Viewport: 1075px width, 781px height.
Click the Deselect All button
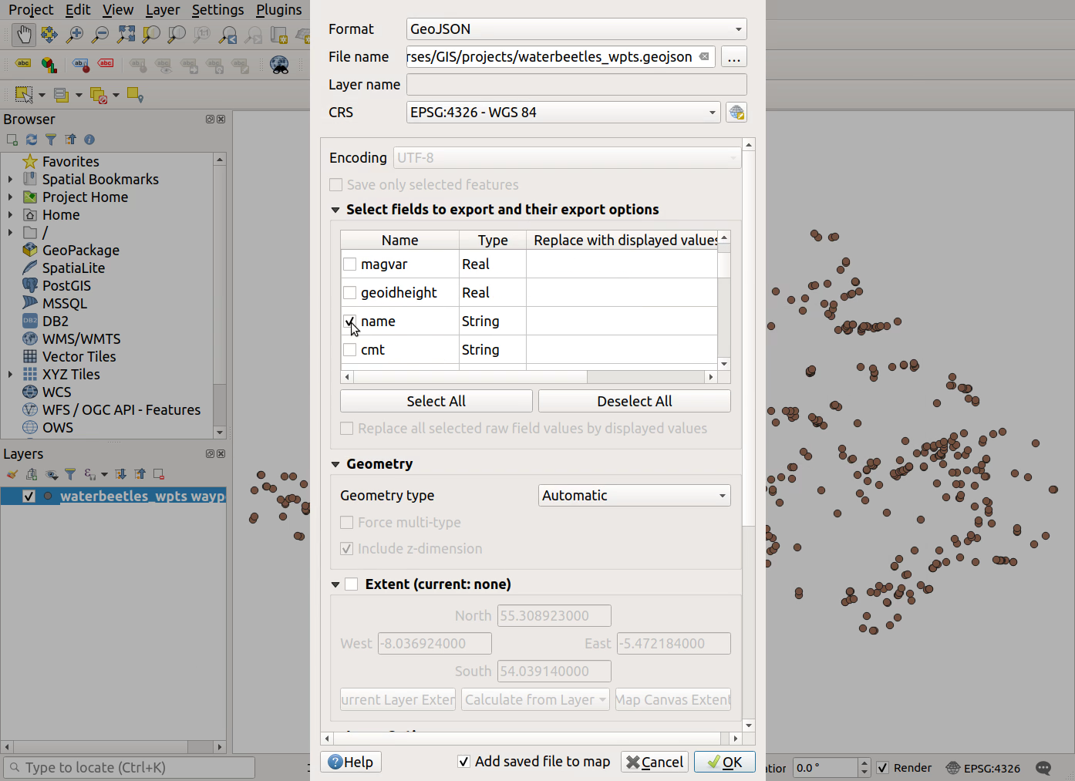point(635,401)
